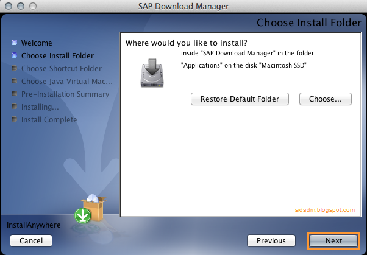Click the installer box with green arrow icon
The height and width of the screenshot is (255, 367).
90,209
